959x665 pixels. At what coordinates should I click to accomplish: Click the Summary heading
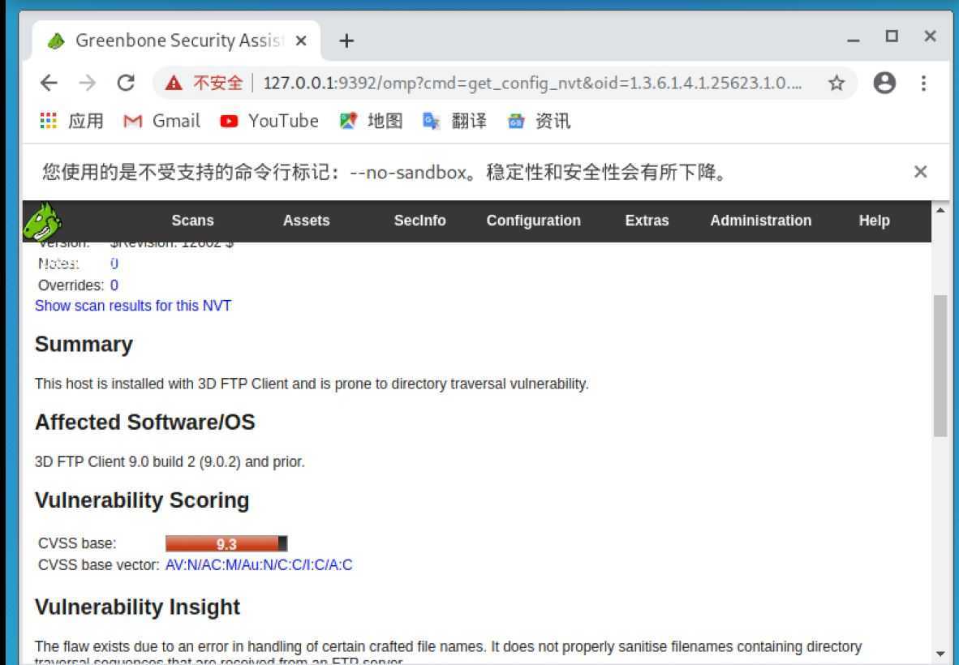pyautogui.click(x=84, y=344)
